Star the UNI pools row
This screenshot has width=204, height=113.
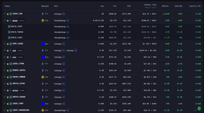pos(5,50)
